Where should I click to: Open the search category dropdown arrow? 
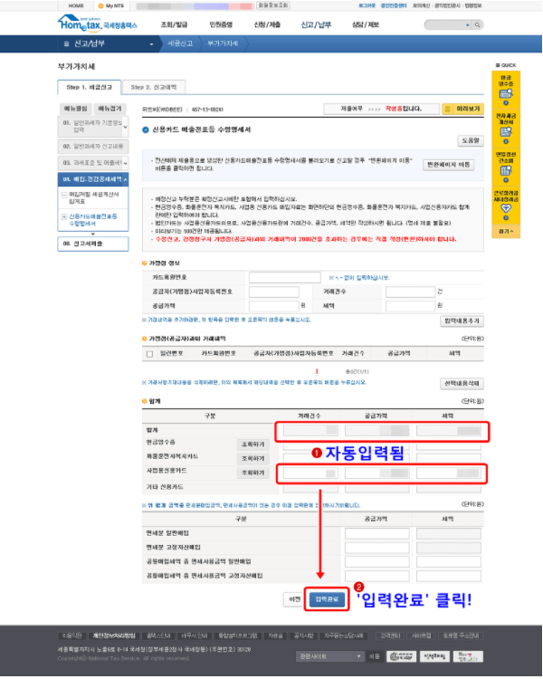coord(468,25)
